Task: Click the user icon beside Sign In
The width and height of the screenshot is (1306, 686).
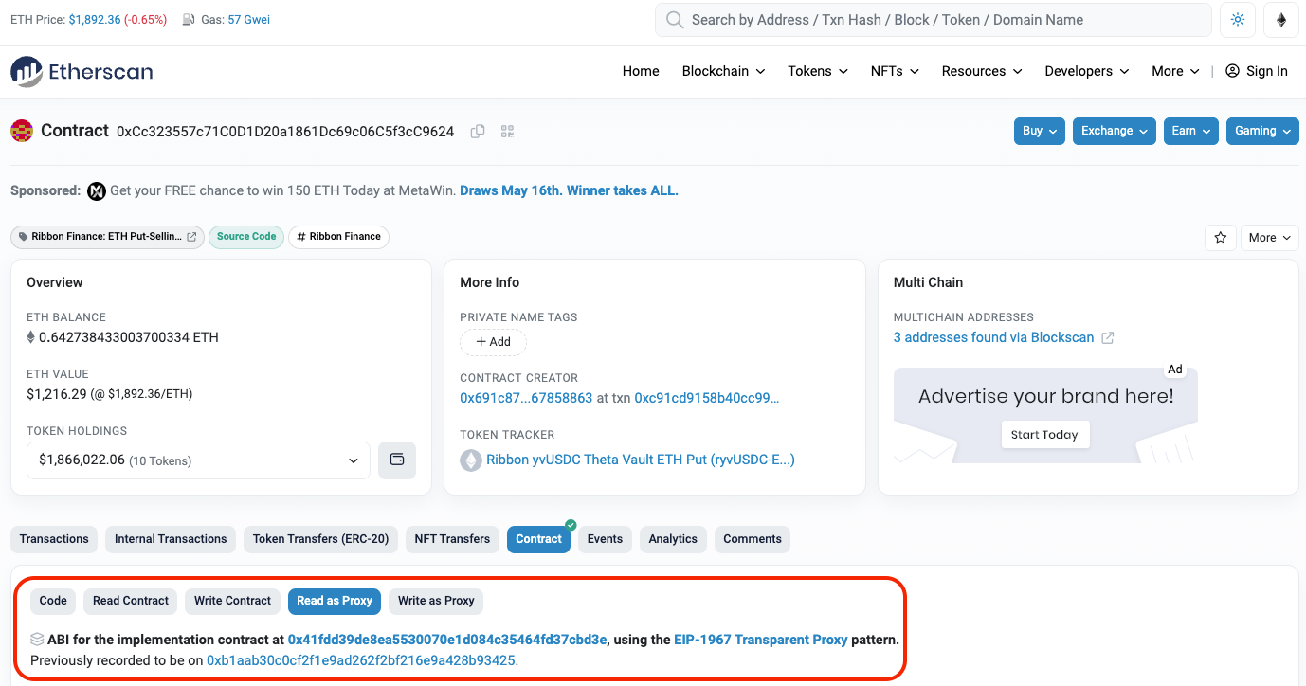Action: 1232,71
